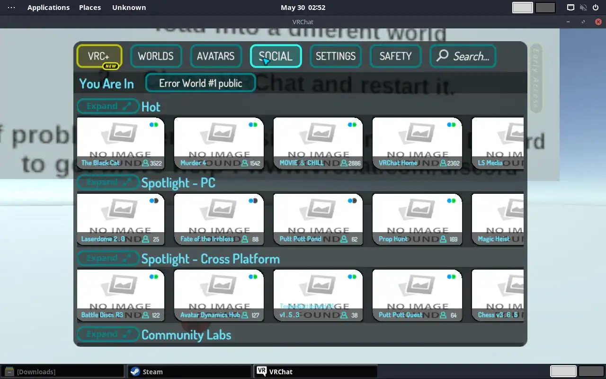The image size is (606, 379).
Task: Click the Search magnifier icon
Action: [442, 56]
